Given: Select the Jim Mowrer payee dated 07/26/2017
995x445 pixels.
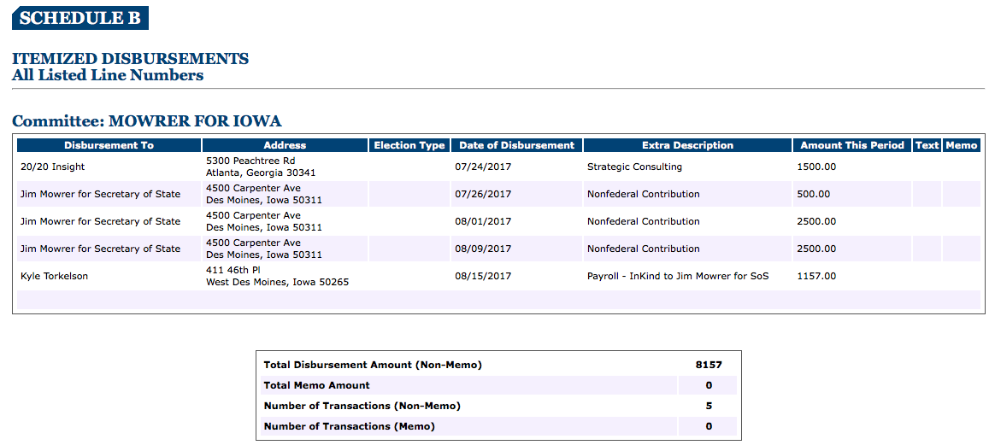Looking at the screenshot, I should pos(100,194).
